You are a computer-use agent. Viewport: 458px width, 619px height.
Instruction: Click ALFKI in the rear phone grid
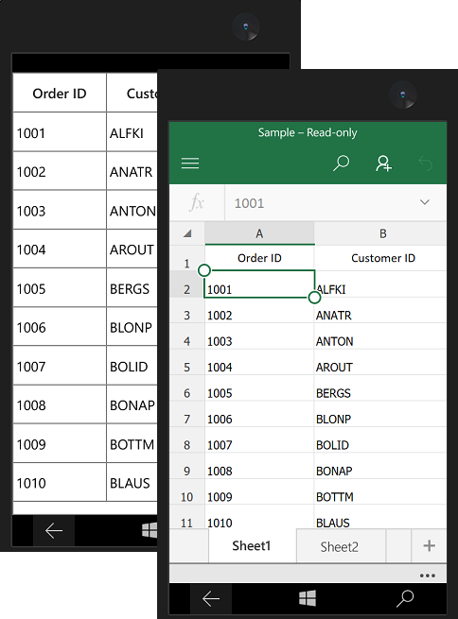click(132, 132)
